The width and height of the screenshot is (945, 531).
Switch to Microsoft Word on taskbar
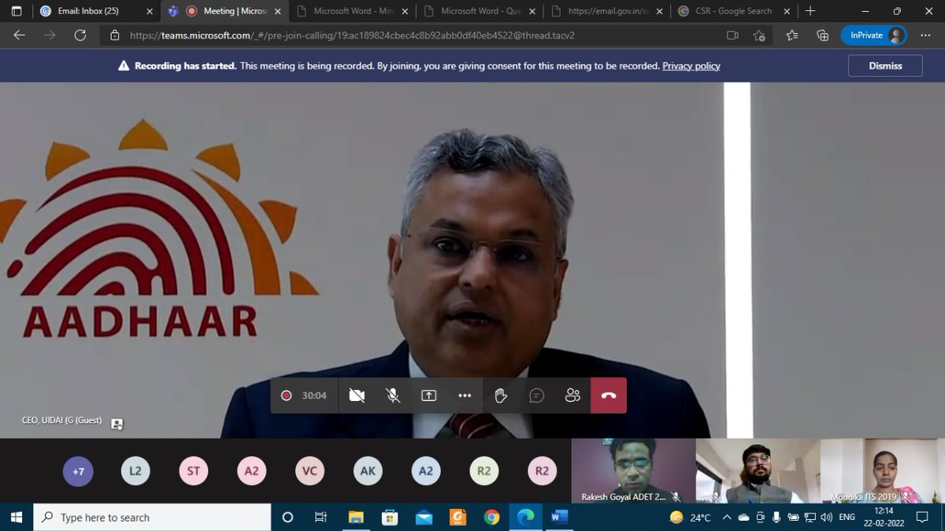pyautogui.click(x=559, y=518)
